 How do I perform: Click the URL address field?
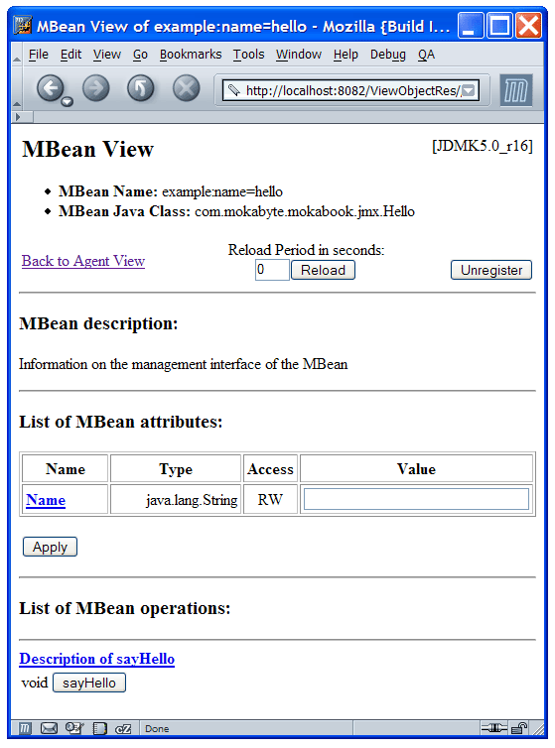tap(351, 90)
